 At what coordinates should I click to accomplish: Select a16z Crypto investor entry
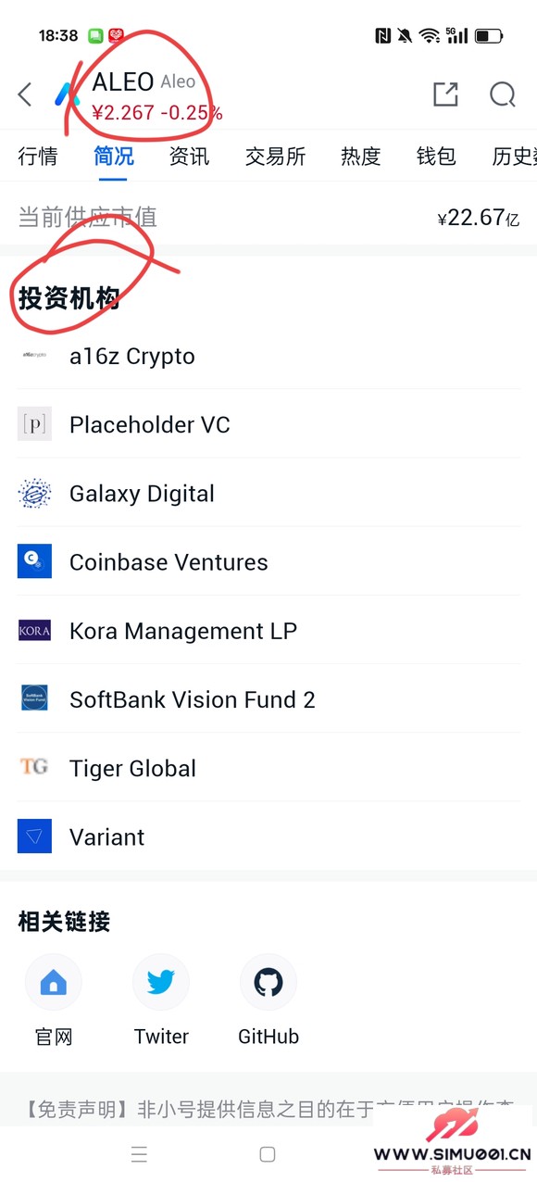click(x=268, y=357)
